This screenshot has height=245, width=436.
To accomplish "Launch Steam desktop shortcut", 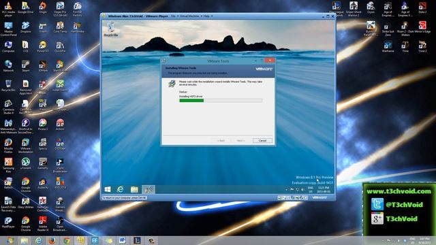I will (26, 66).
